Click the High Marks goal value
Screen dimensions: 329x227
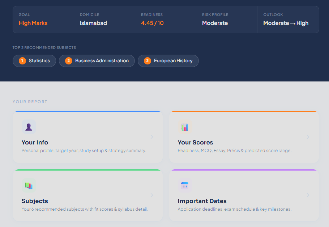tap(33, 23)
